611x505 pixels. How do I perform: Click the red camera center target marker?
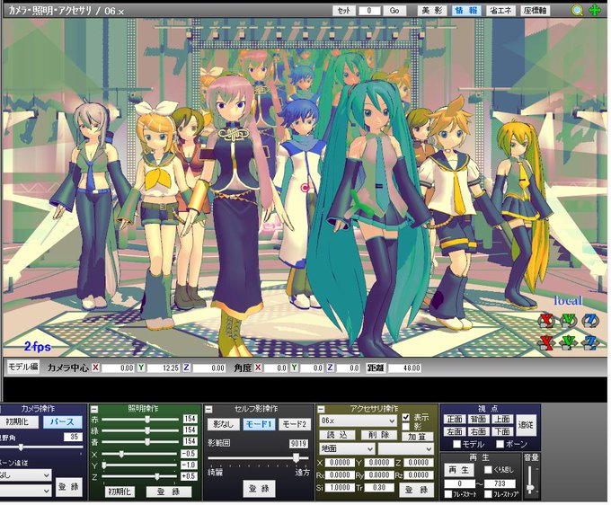305,188
